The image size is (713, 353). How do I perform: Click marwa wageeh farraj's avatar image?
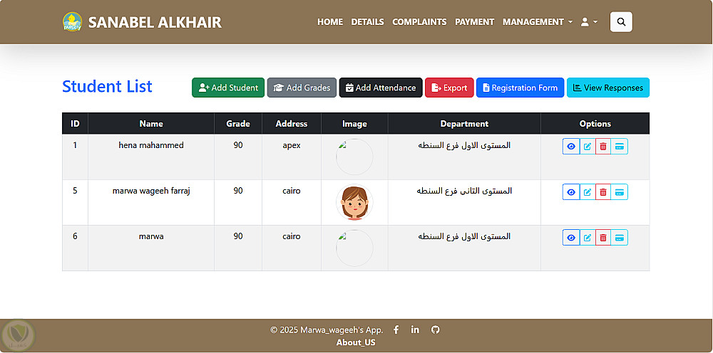(354, 202)
